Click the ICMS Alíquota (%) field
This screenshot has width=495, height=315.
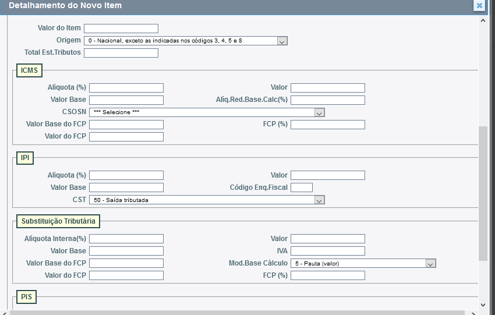[126, 88]
